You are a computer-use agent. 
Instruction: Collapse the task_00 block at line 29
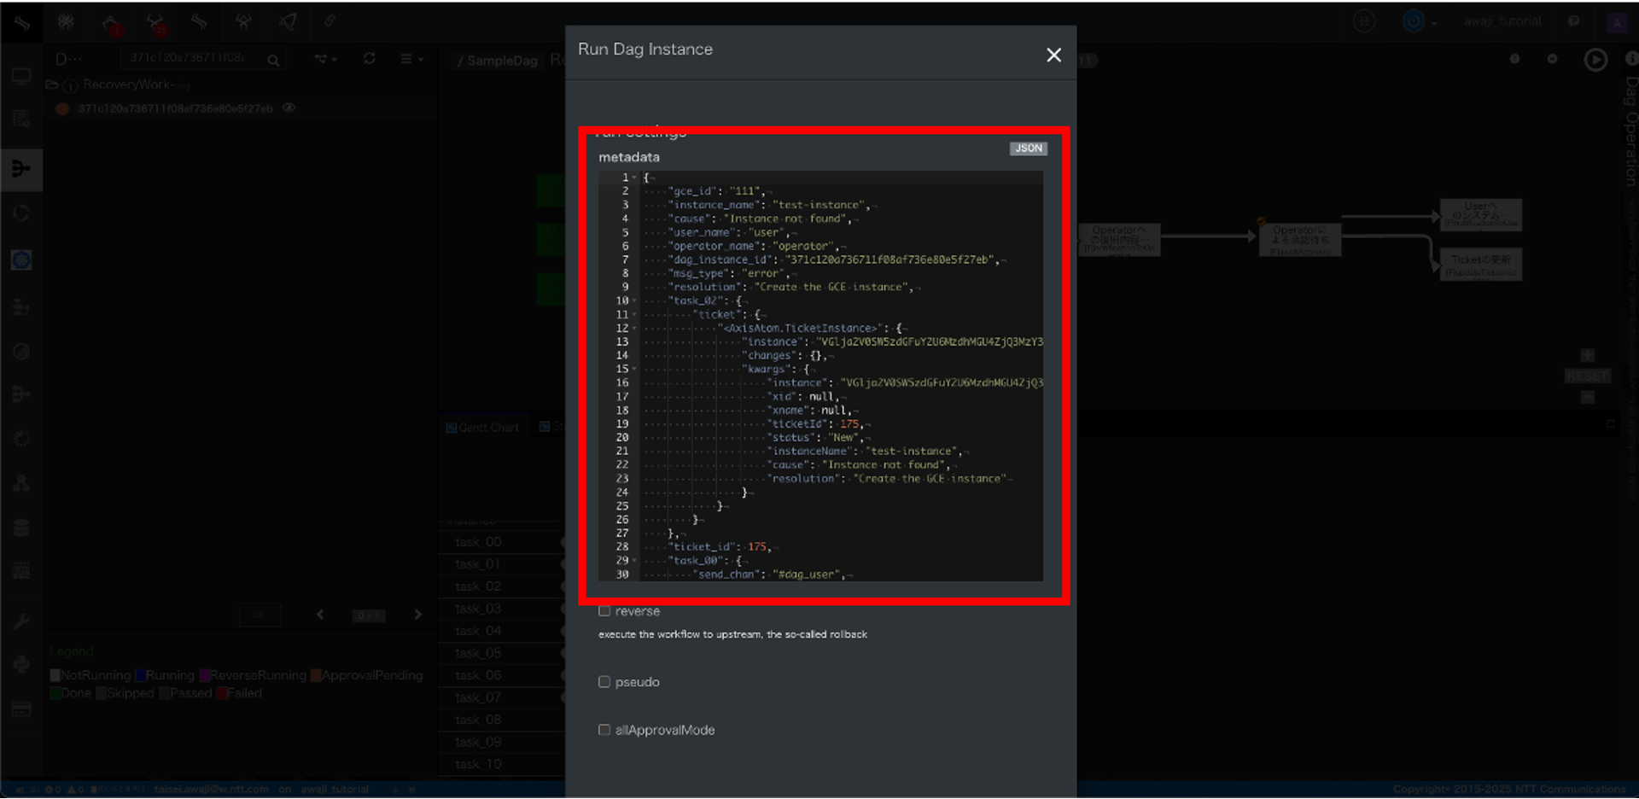(x=634, y=561)
